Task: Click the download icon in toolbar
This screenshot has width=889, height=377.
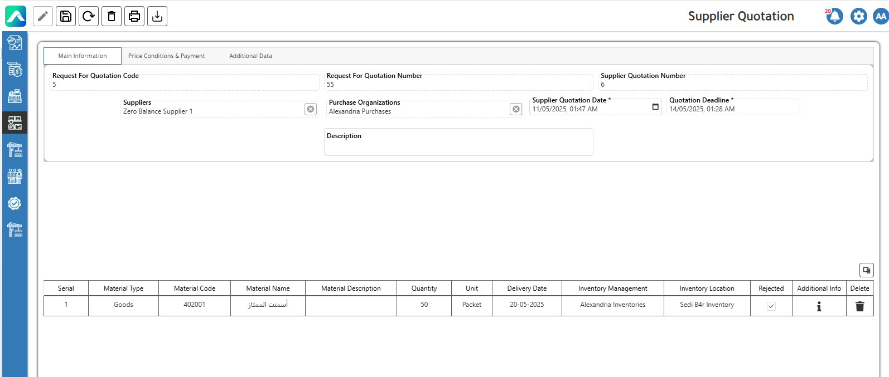Action: [157, 16]
